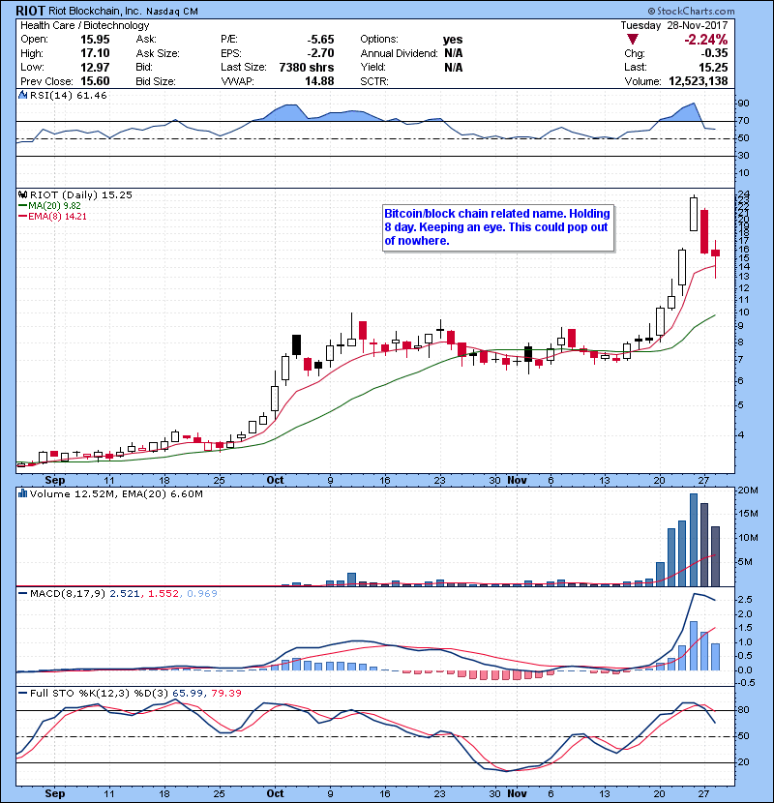
Task: Click the Last Size 7380 shrs value
Action: point(307,67)
